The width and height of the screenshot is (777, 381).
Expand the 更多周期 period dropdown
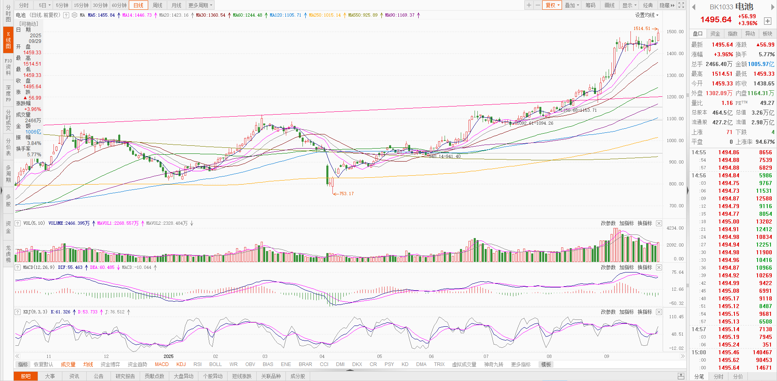[x=200, y=5]
